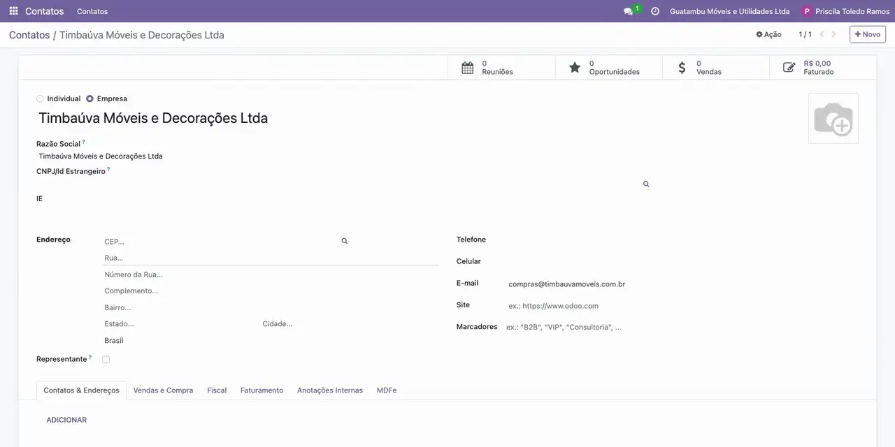Switch to the Vendas e Compra tab
The image size is (895, 447).
coord(163,390)
